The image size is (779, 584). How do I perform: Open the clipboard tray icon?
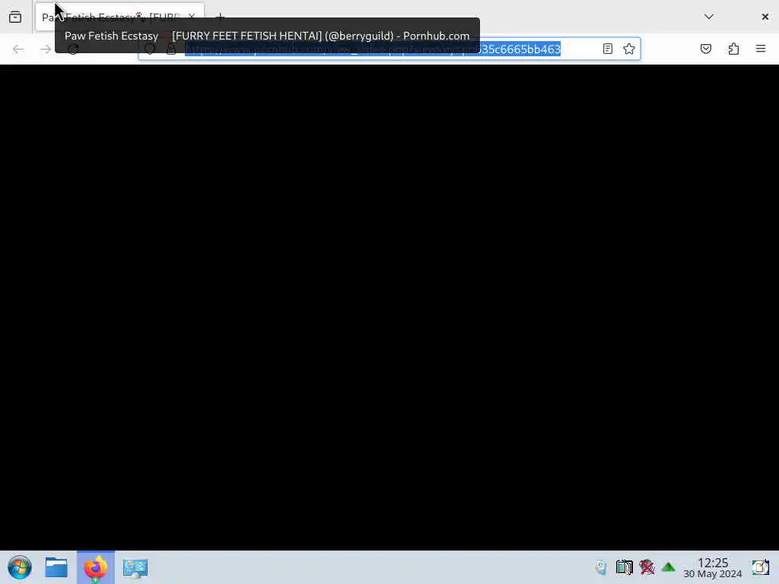click(601, 567)
